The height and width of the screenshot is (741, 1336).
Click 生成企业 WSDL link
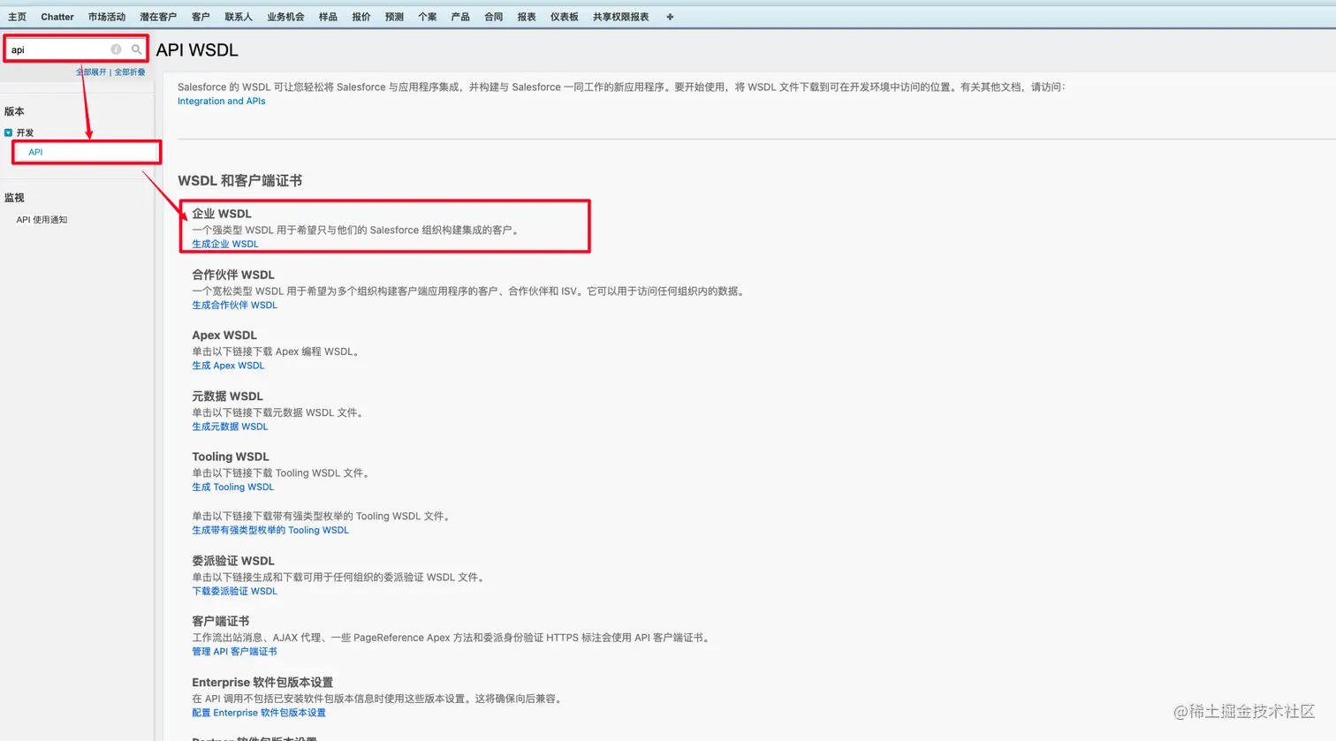(x=225, y=244)
